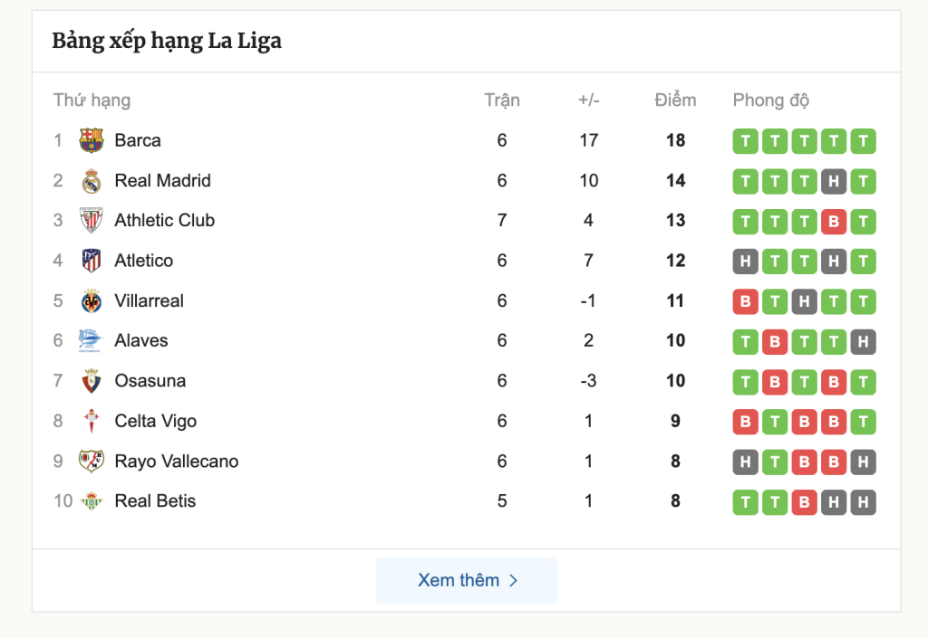Open the Rayo Vallecano team name link
The width and height of the screenshot is (928, 638).
coord(177,462)
